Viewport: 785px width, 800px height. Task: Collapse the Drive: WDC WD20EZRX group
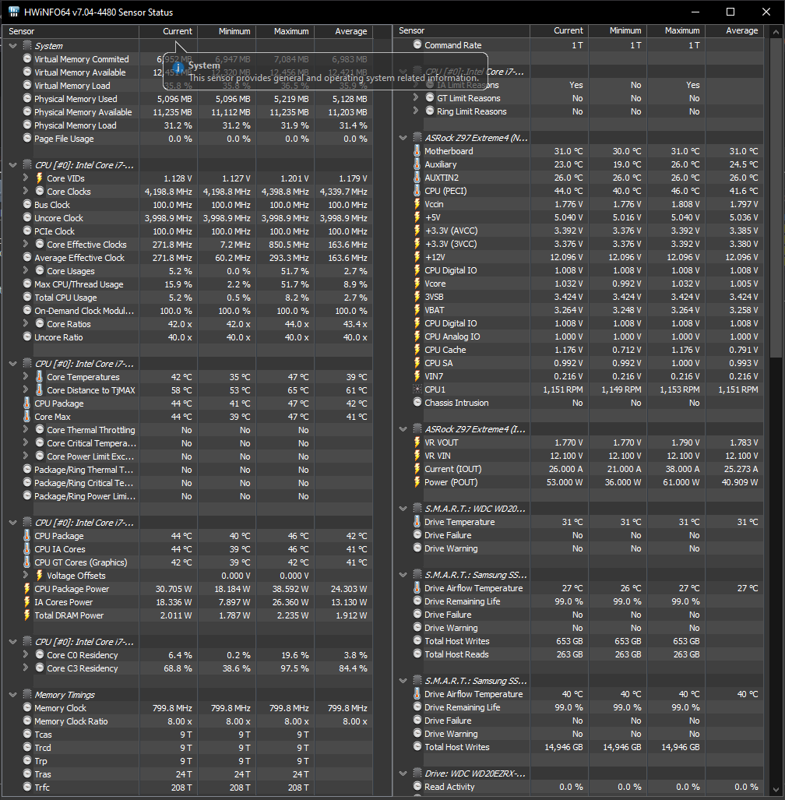pyautogui.click(x=403, y=774)
